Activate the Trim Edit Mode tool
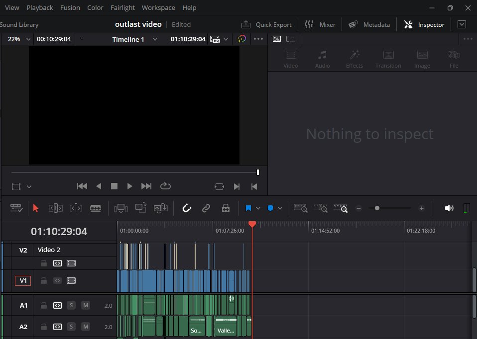The image size is (477, 339). (x=56, y=208)
